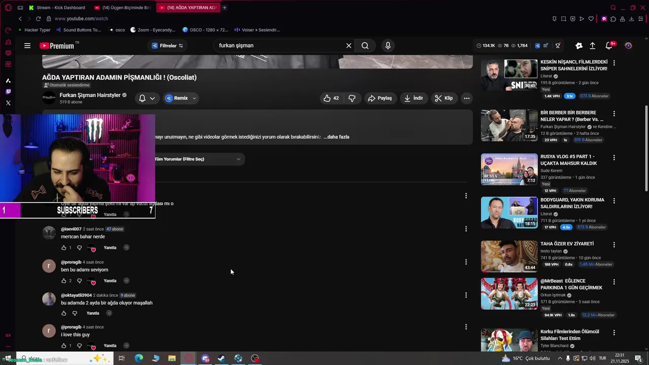Image resolution: width=649 pixels, height=365 pixels.
Task: Expand description with '...daha fazla'
Action: tap(336, 137)
